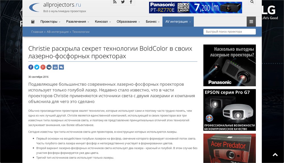
Task: Expand the Развлечения menu
Action: click(x=78, y=22)
